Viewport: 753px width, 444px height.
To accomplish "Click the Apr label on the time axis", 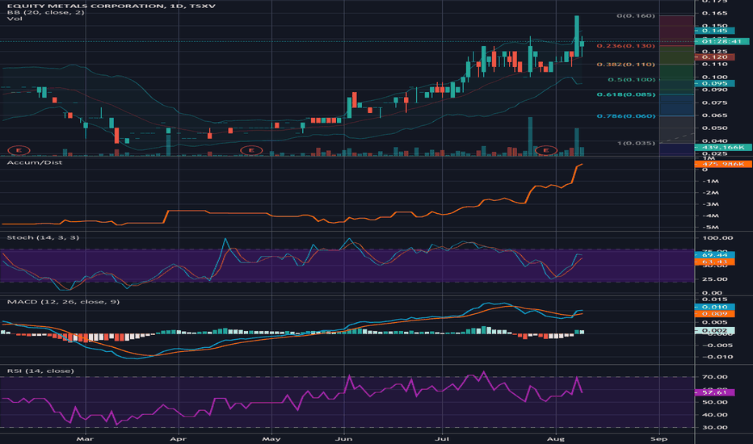I will point(179,438).
